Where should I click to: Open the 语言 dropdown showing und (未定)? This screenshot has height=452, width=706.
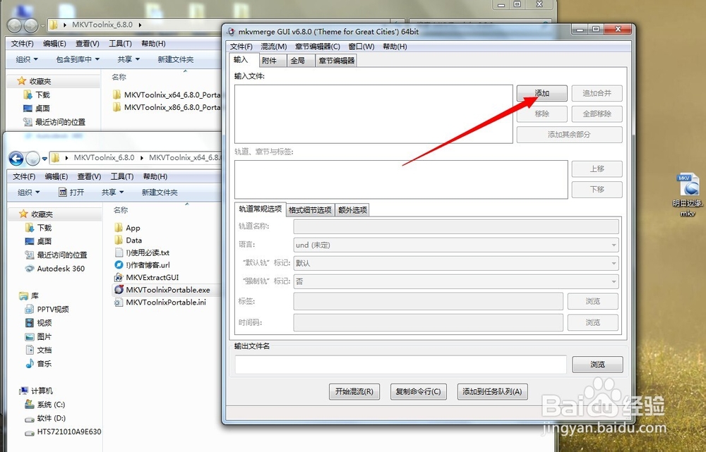pyautogui.click(x=456, y=245)
